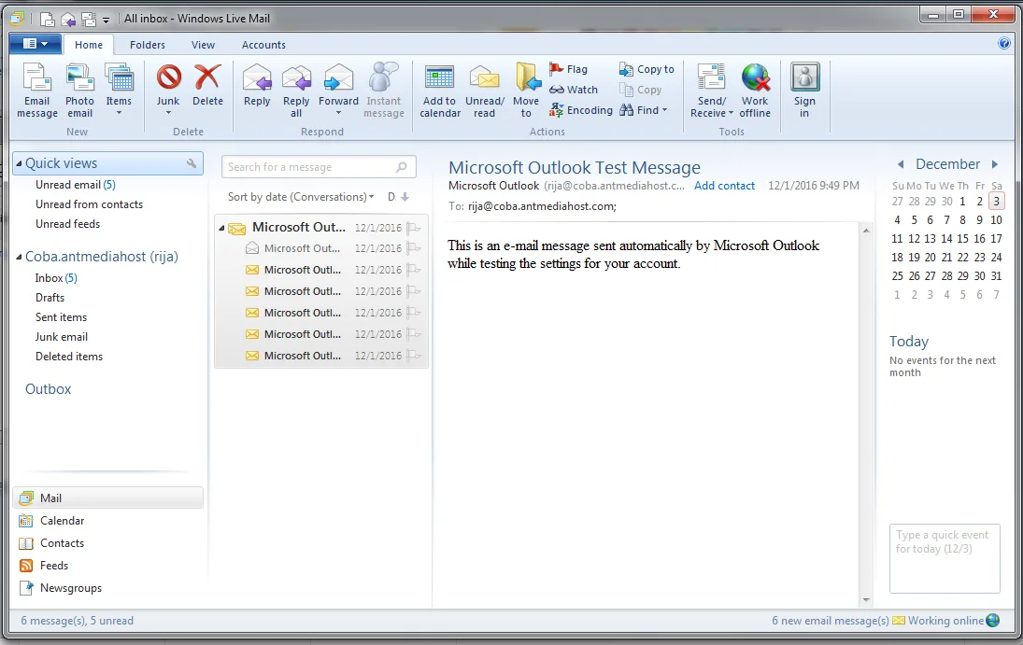Image resolution: width=1023 pixels, height=645 pixels.
Task: Select December 3 in the calendar
Action: 996,202
